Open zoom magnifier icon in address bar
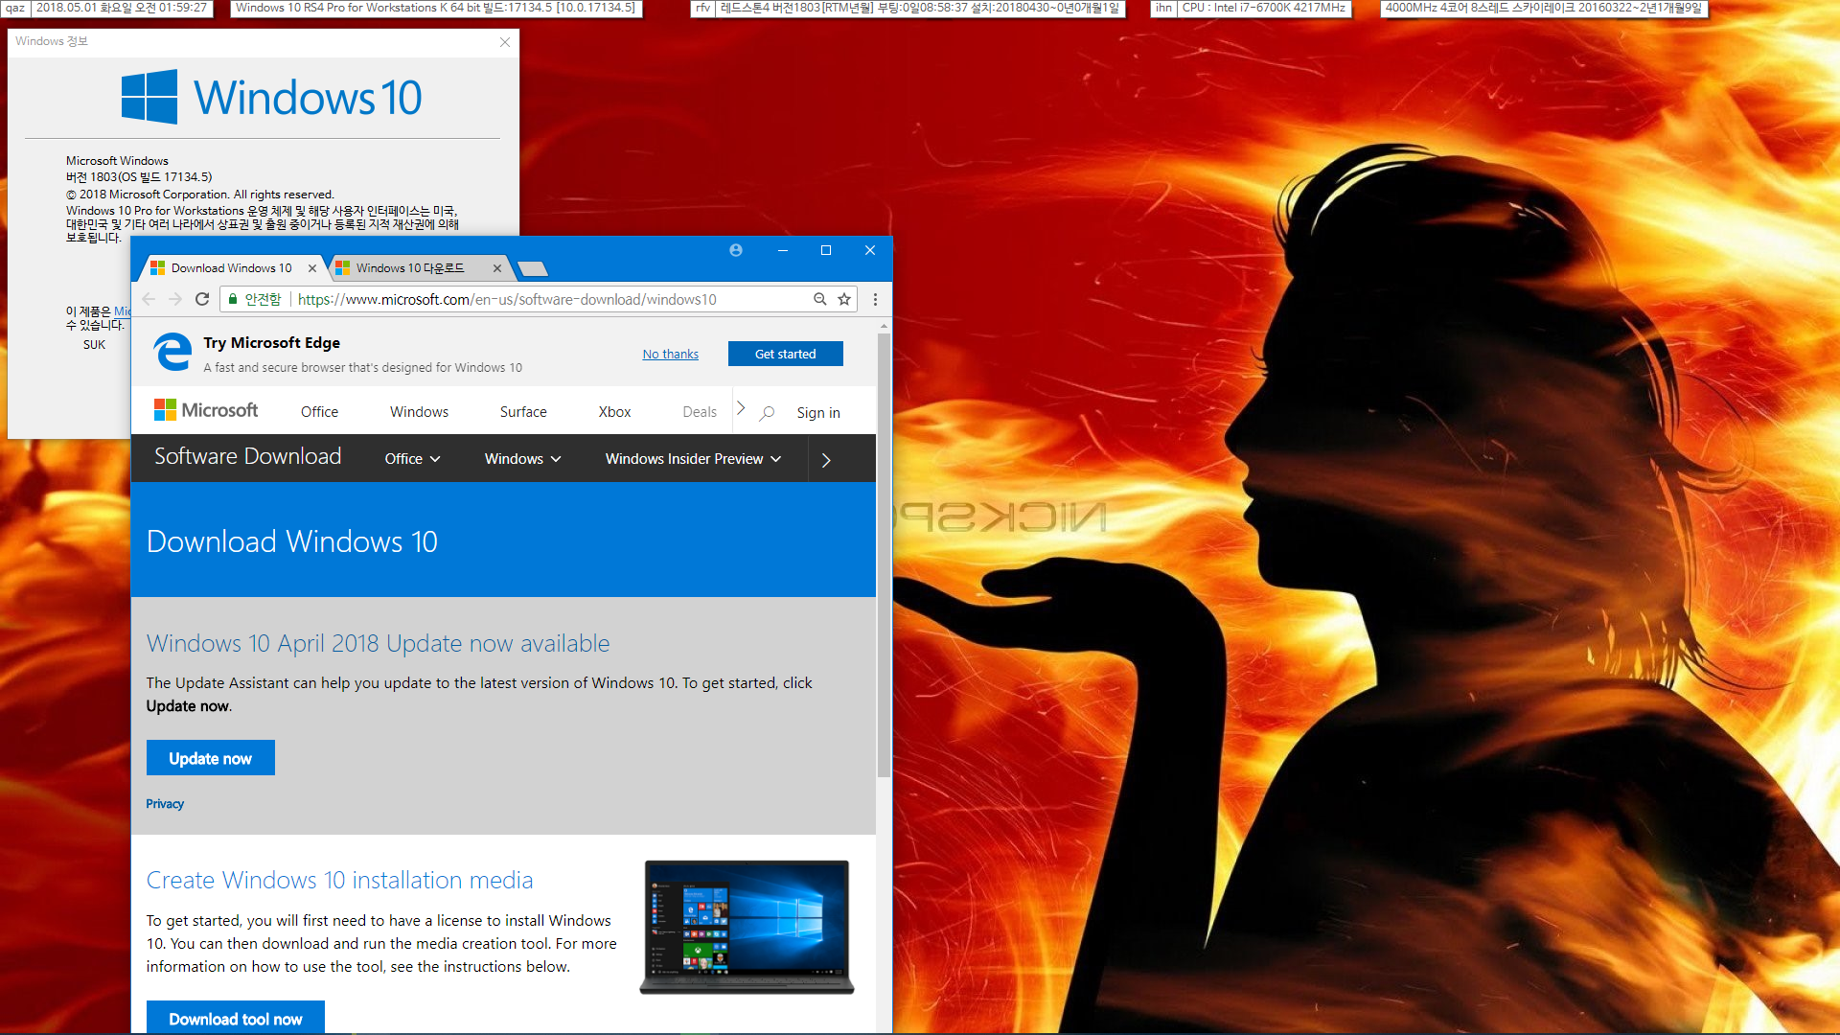The width and height of the screenshot is (1840, 1035). (x=820, y=299)
